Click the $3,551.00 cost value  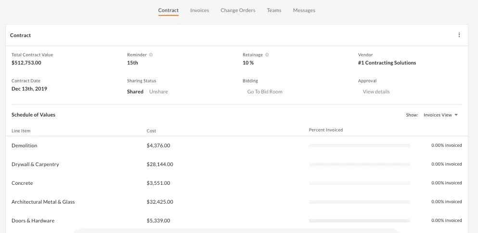[x=158, y=183]
